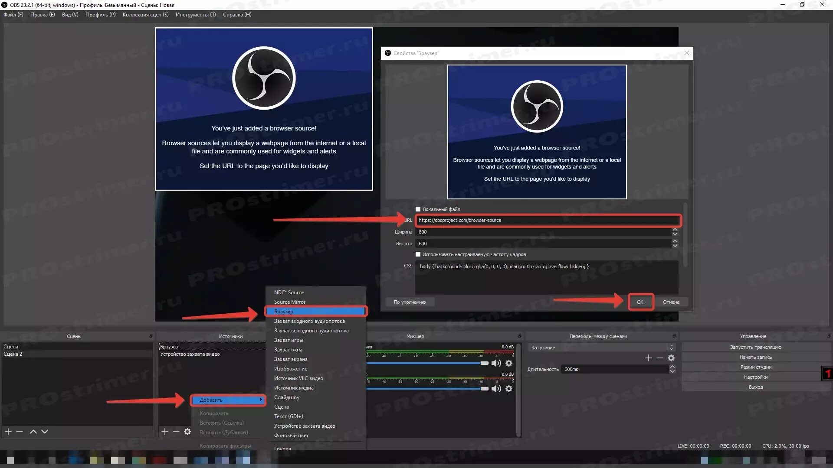Choose Источник медиа in the source list
The width and height of the screenshot is (833, 468).
point(316,388)
